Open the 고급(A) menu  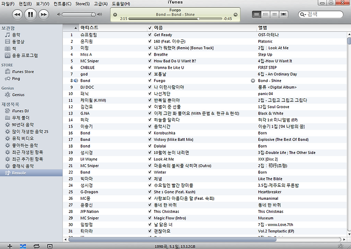tap(100, 4)
